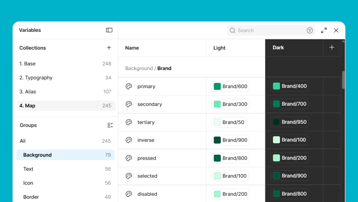Image resolution: width=358 pixels, height=202 pixels.
Task: Click the Variables panel title
Action: [x=30, y=30]
